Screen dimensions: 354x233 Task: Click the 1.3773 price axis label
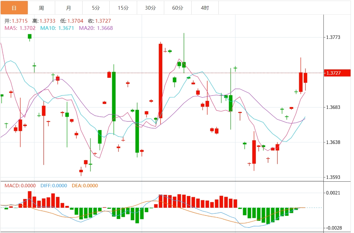click(333, 37)
